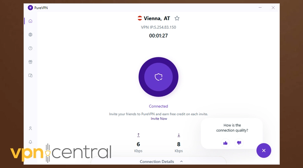Give thumbs down for connection quality

point(239,143)
